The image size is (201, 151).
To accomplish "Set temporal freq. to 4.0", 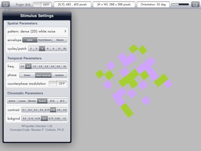I will pyautogui.click(x=52, y=66).
